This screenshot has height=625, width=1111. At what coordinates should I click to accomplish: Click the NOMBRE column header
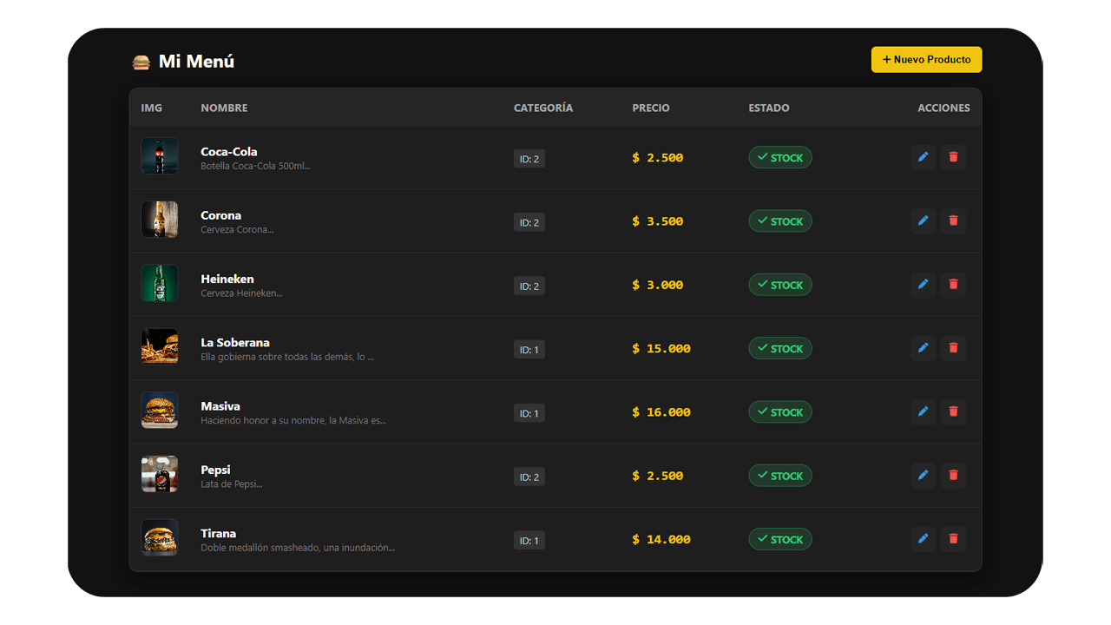pos(224,109)
